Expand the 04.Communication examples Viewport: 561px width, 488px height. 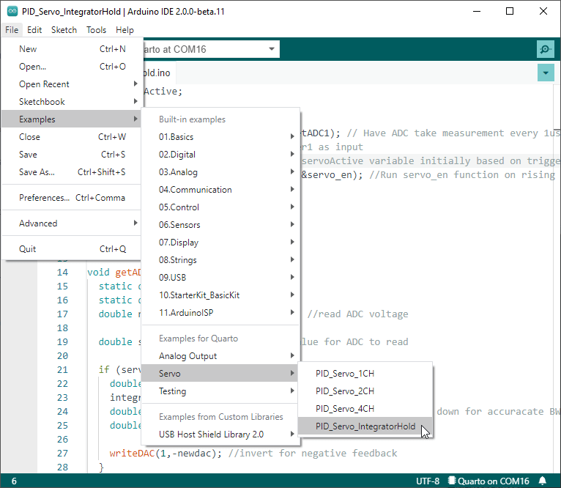click(x=220, y=189)
